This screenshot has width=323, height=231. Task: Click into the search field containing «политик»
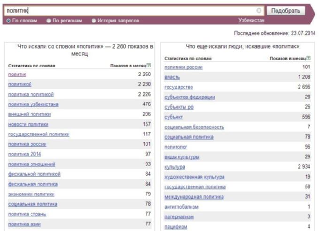pos(131,10)
